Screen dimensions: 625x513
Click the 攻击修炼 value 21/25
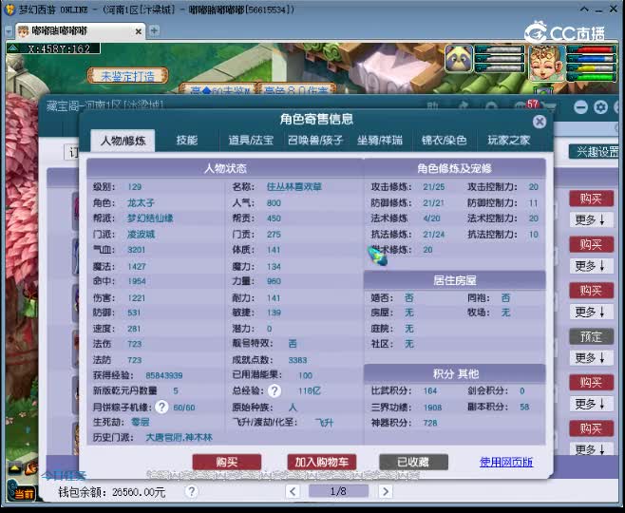(434, 186)
